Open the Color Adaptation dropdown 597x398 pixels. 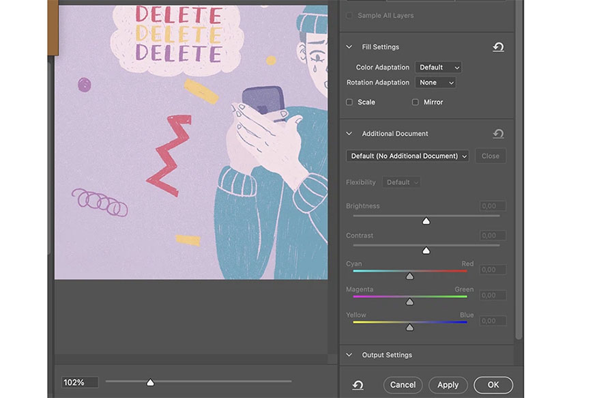(438, 68)
